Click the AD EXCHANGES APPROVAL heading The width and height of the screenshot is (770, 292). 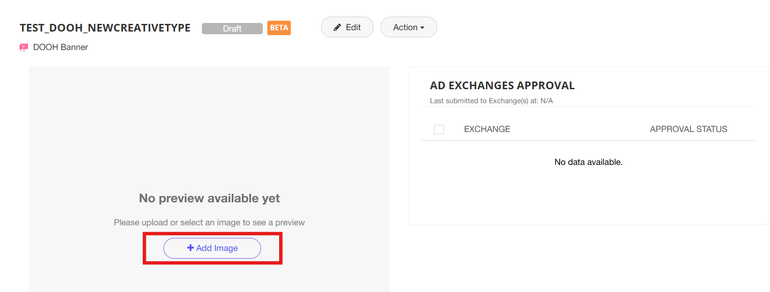[502, 86]
